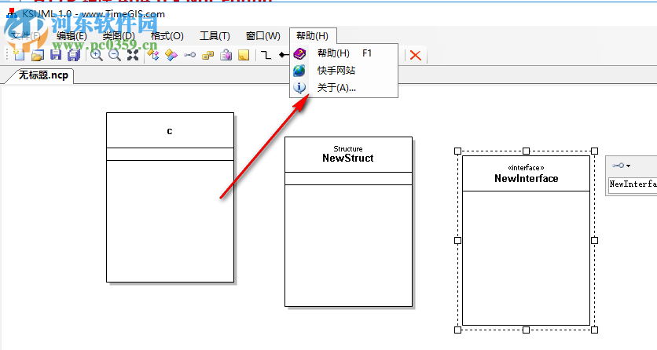
Task: Select the NewStruct structure box
Action: click(x=349, y=221)
